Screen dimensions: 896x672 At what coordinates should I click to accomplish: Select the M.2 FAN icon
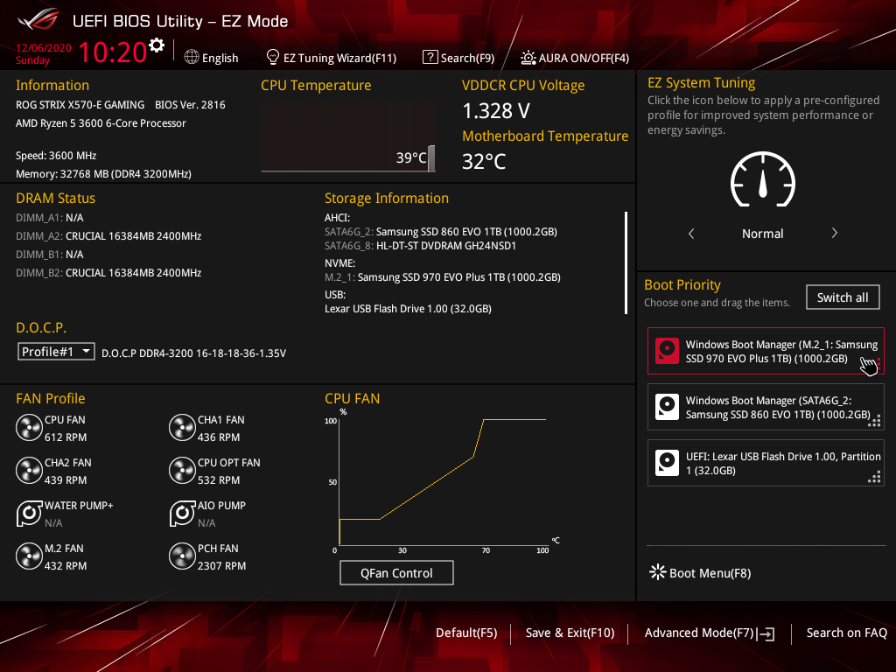click(x=29, y=556)
